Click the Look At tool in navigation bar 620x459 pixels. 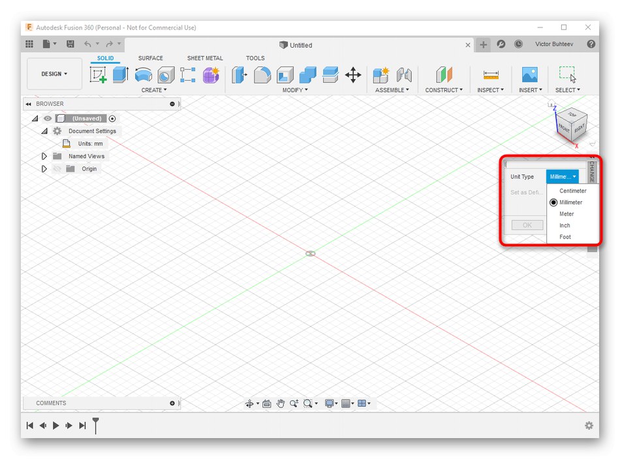pos(266,404)
